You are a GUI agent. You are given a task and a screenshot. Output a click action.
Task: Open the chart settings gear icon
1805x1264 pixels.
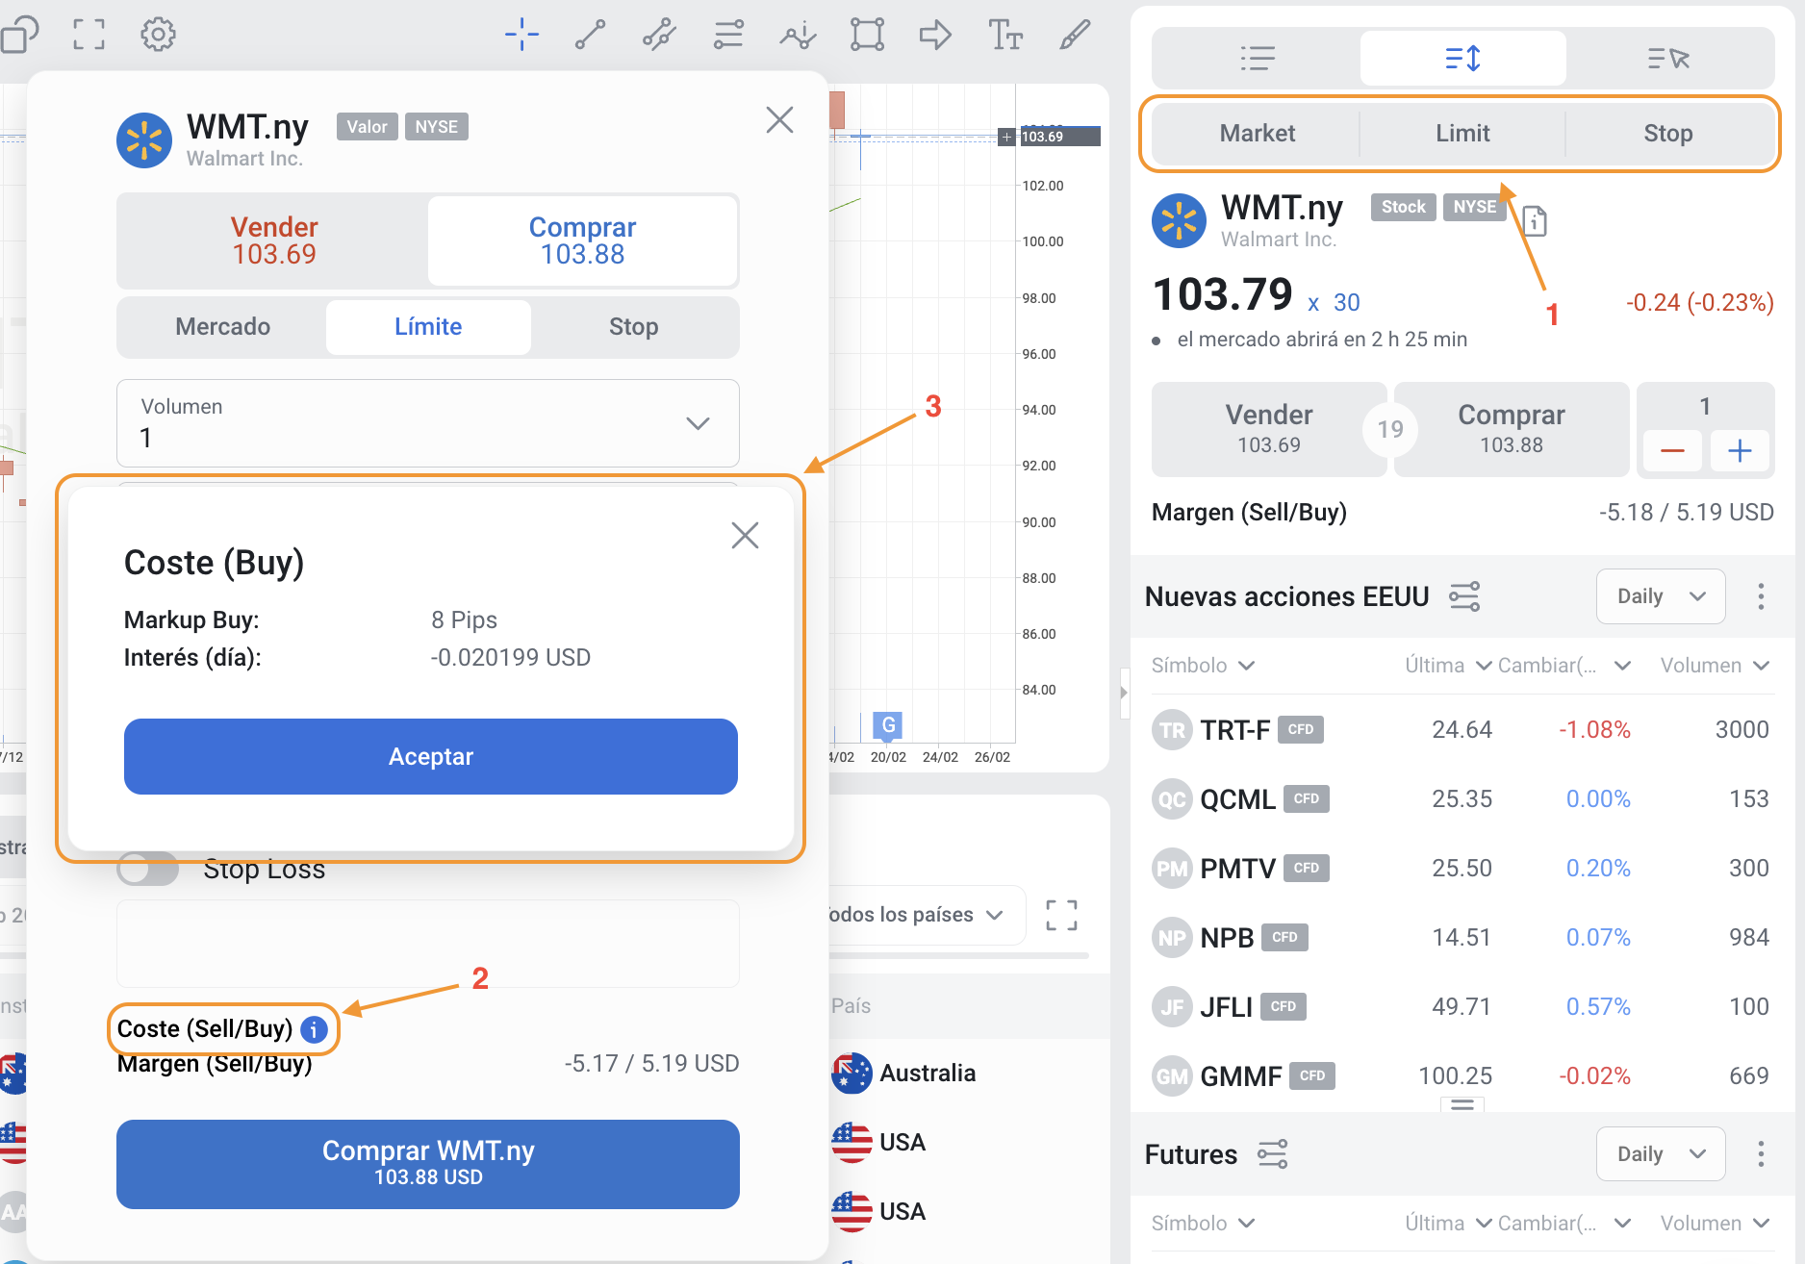[x=158, y=35]
